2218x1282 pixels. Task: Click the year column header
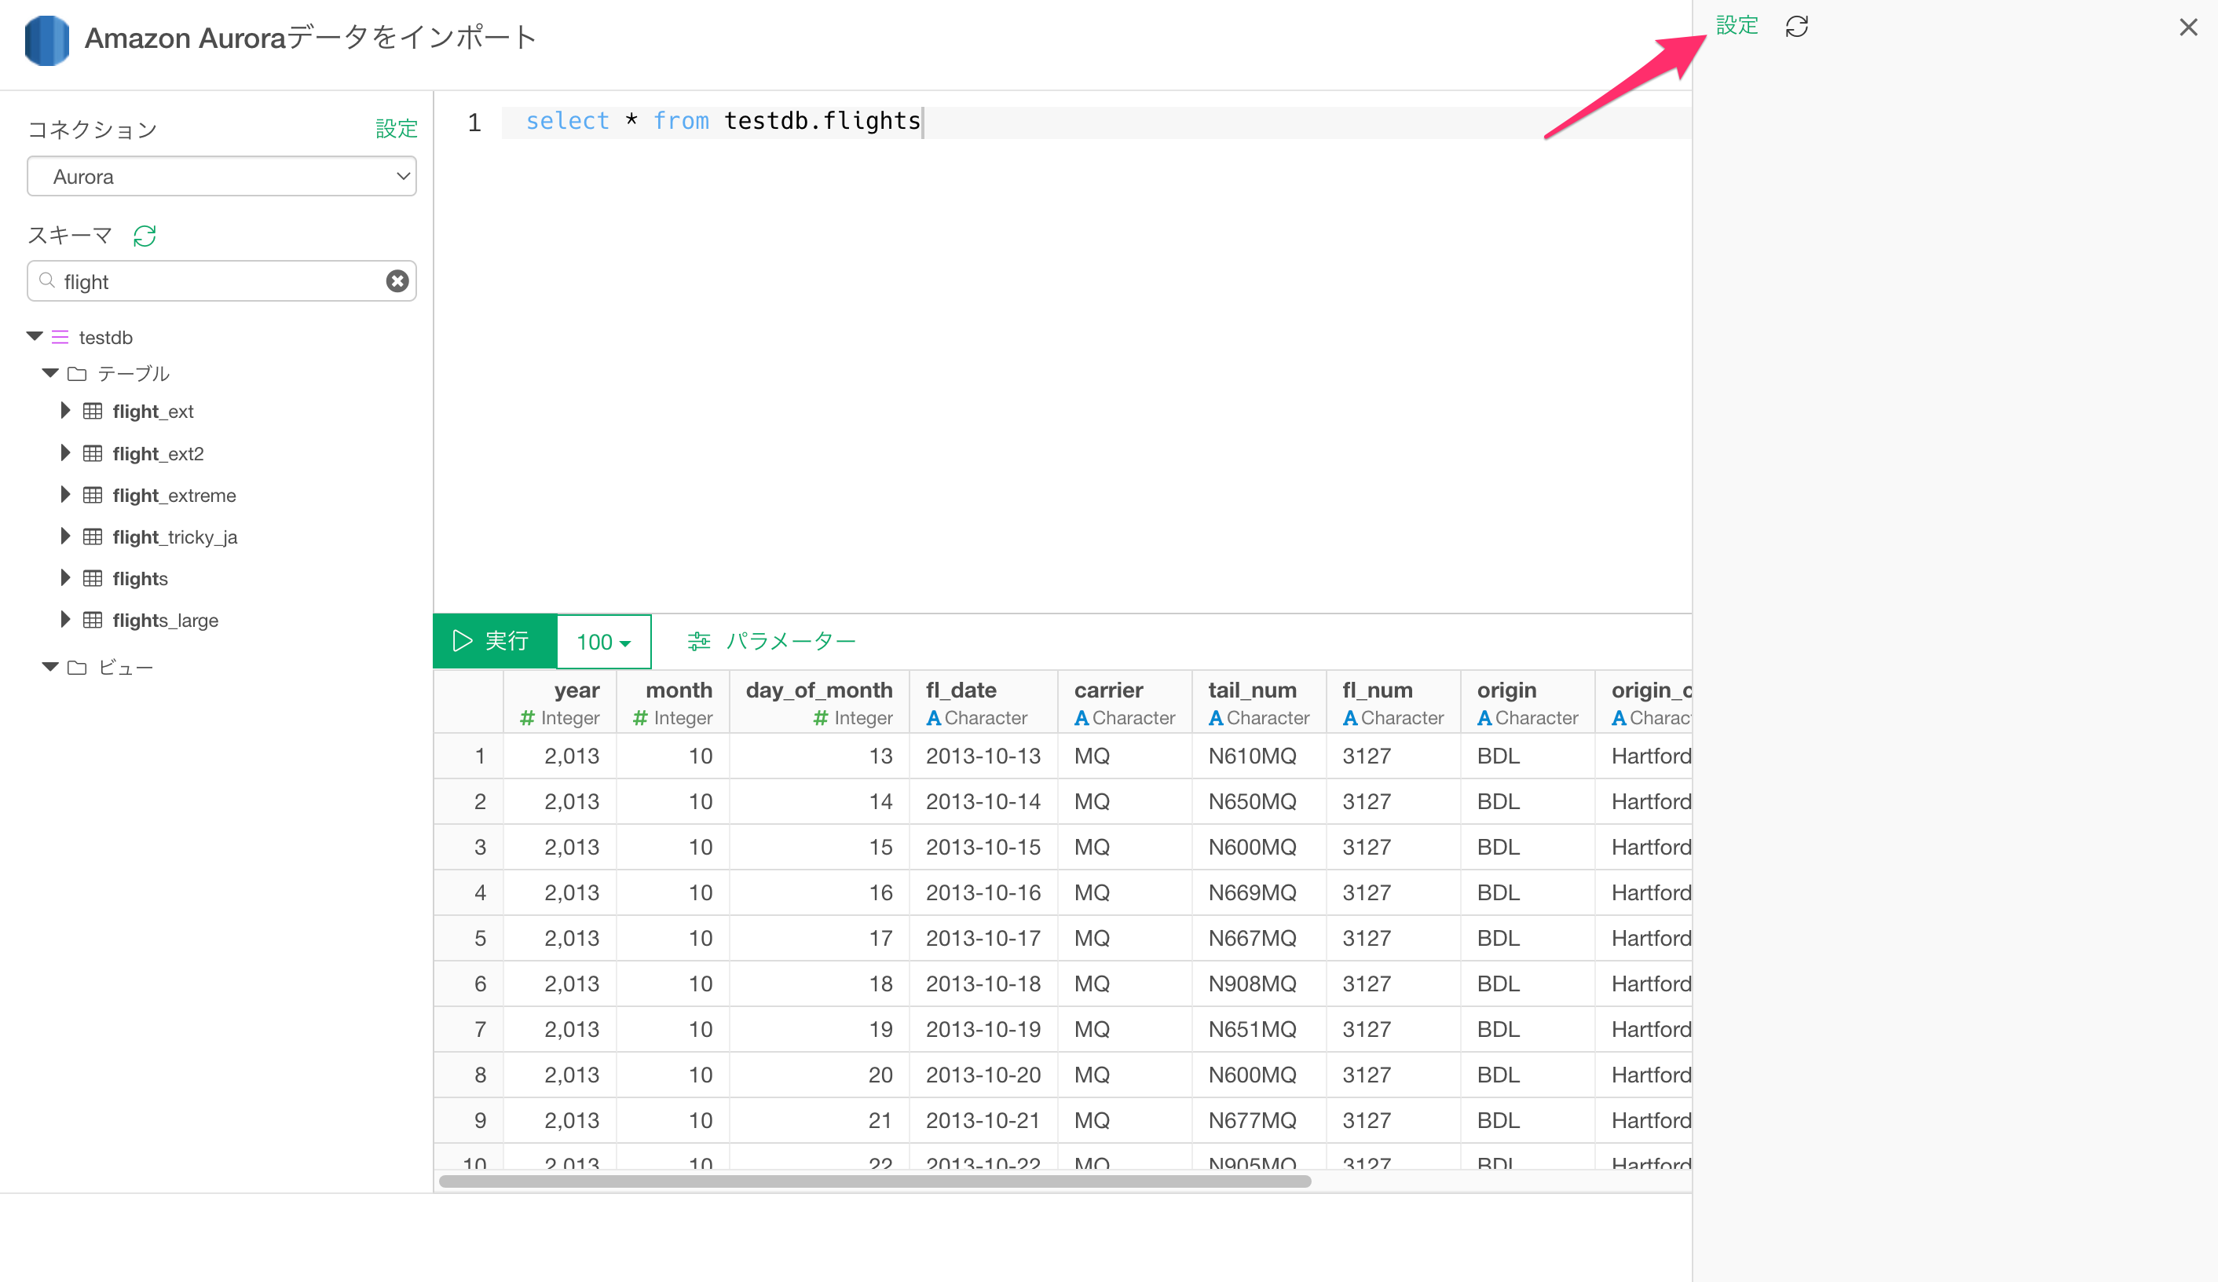click(560, 701)
